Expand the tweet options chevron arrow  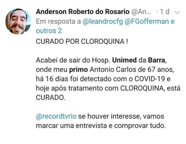(x=177, y=12)
